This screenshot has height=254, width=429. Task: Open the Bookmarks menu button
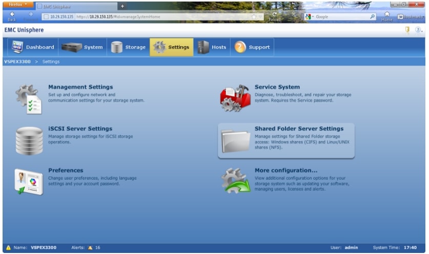[x=410, y=17]
